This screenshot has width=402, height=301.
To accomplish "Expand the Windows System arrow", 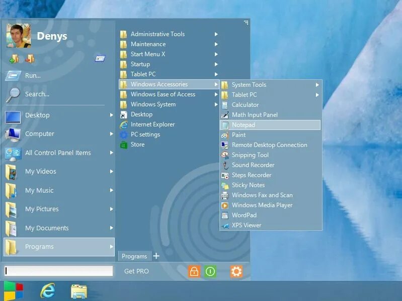I will coord(216,104).
